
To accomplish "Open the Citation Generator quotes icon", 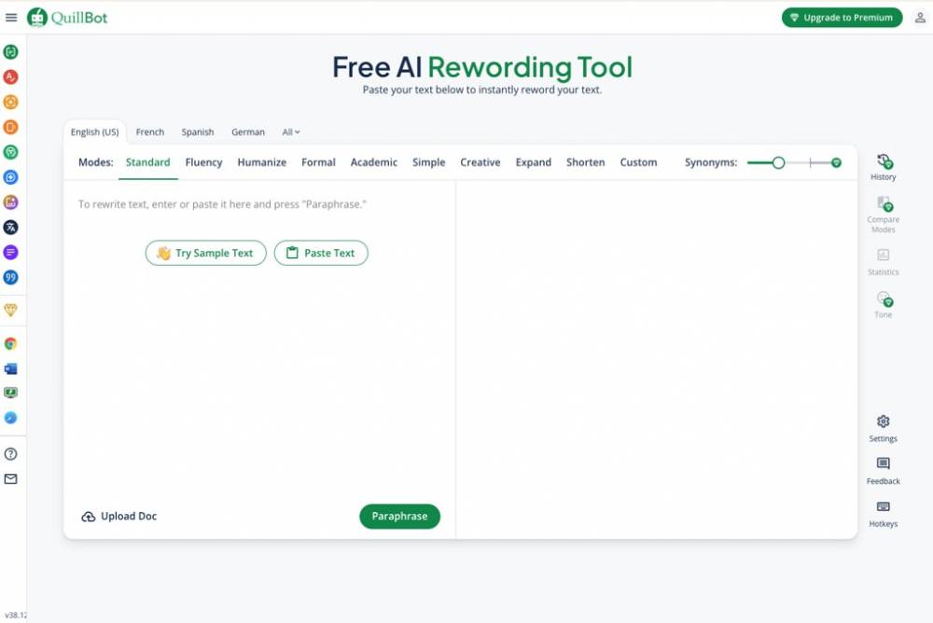I will click(11, 277).
